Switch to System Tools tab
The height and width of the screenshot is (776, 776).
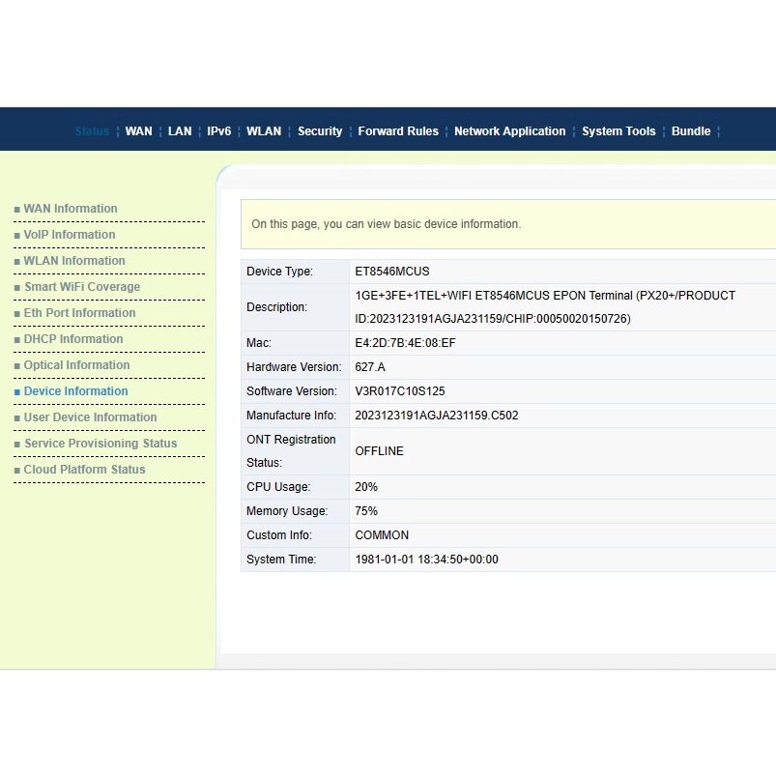tap(618, 131)
